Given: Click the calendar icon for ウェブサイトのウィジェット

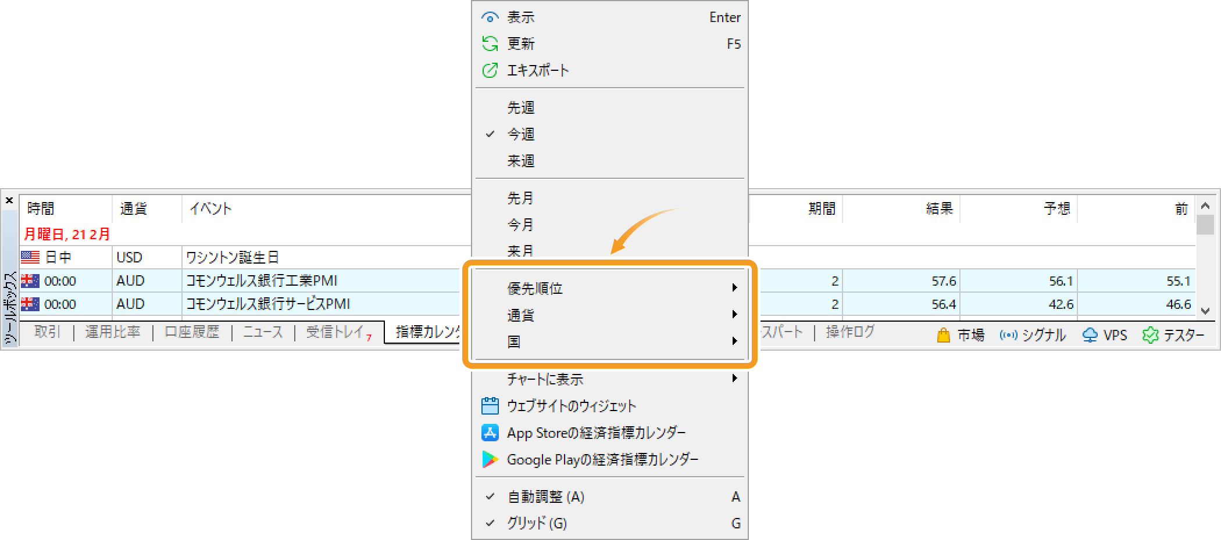Looking at the screenshot, I should coord(490,406).
